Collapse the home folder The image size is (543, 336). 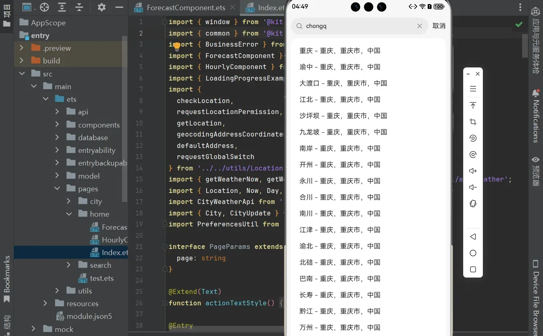(x=69, y=214)
